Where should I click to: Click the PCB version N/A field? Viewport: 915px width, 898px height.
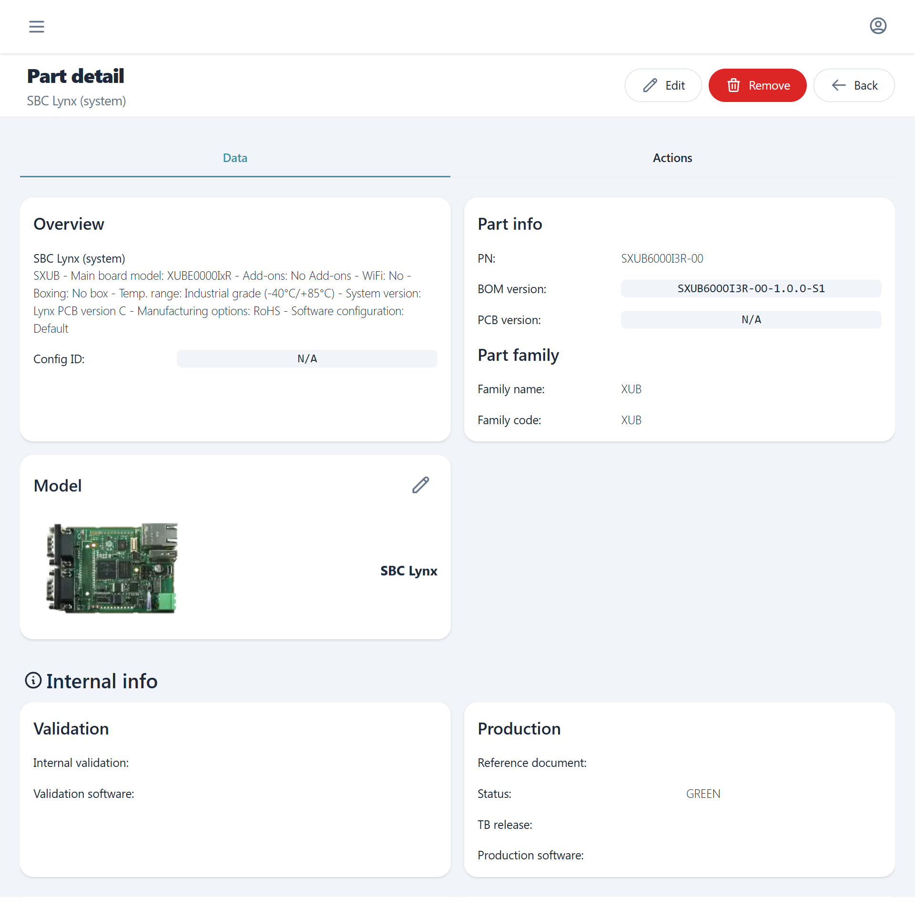tap(751, 319)
